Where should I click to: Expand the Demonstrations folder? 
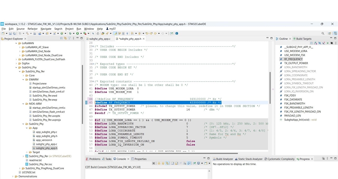(x=12, y=176)
